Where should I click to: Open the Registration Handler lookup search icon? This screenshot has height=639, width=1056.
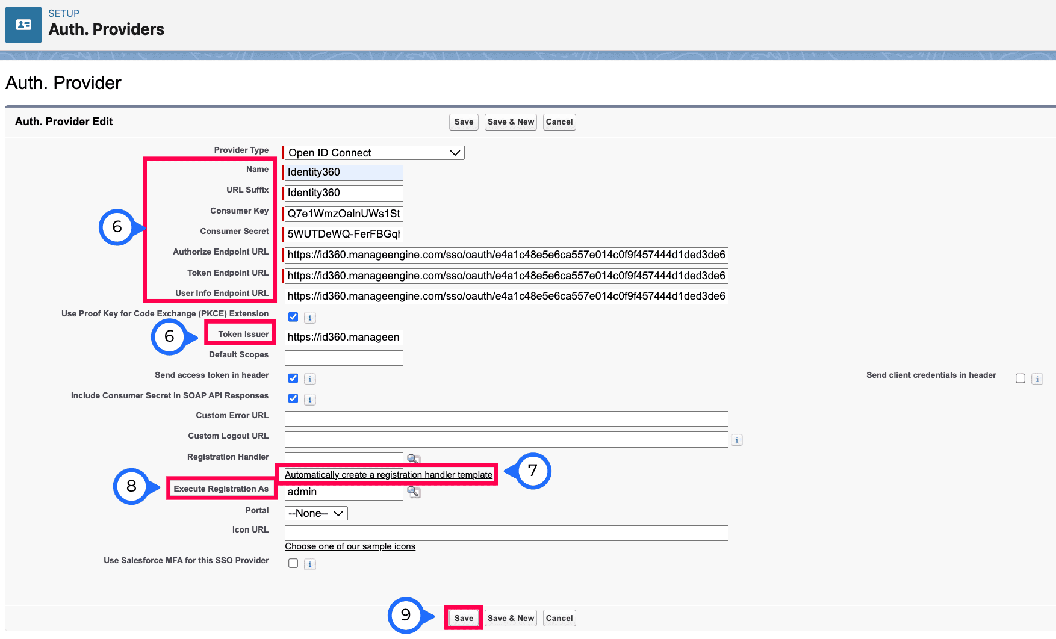[x=414, y=458]
